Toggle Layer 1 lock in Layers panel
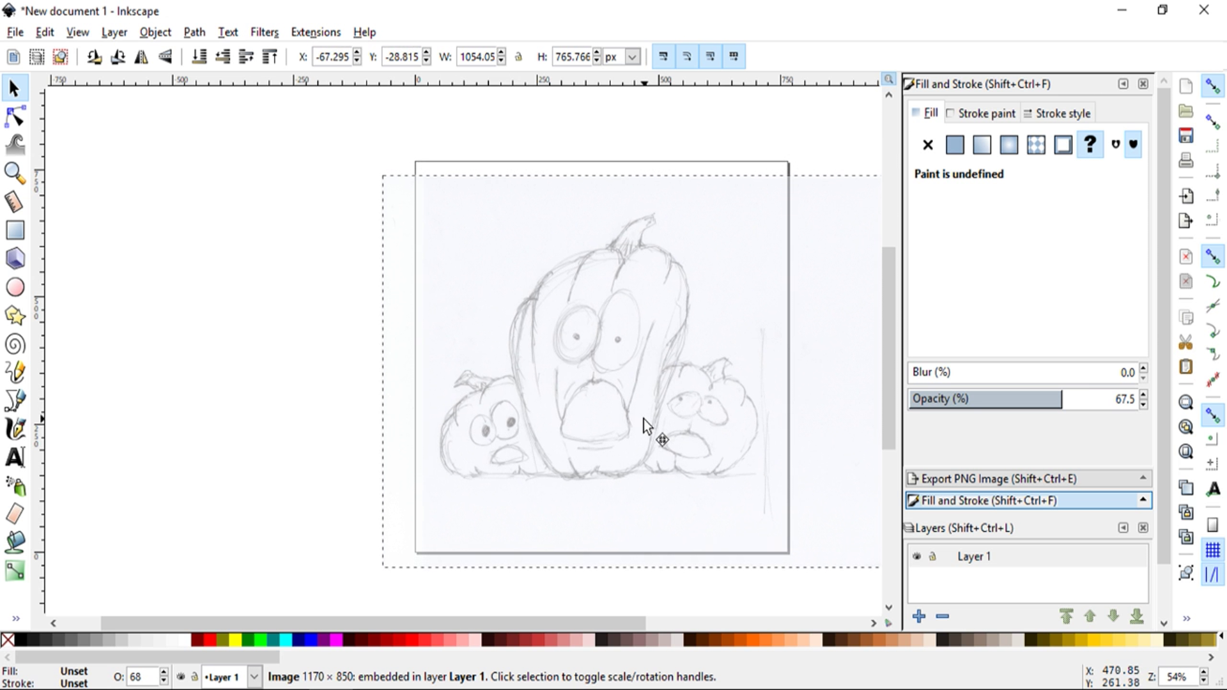 [x=932, y=556]
